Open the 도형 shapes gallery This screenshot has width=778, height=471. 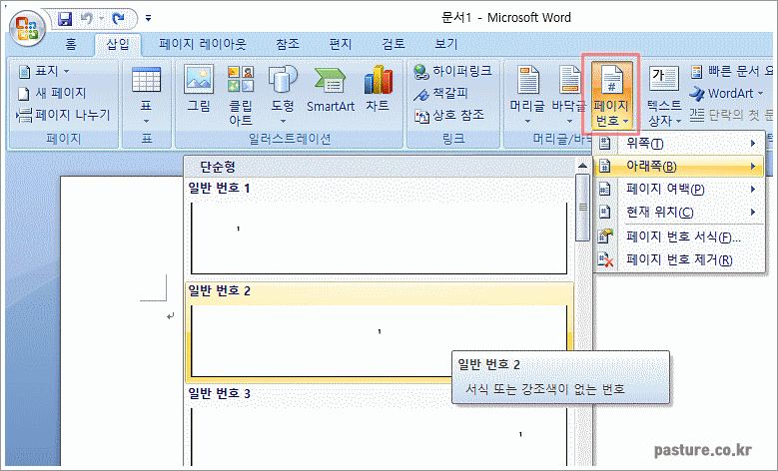click(x=283, y=94)
